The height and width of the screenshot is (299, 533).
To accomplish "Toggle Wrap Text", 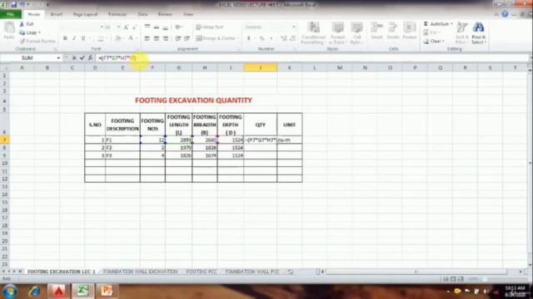I will (x=209, y=27).
